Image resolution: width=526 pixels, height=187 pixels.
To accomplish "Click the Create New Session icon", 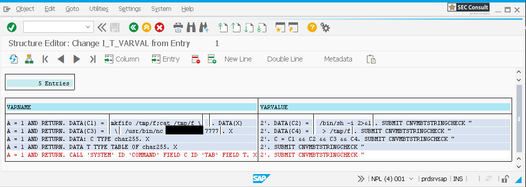I will pyautogui.click(x=280, y=28).
